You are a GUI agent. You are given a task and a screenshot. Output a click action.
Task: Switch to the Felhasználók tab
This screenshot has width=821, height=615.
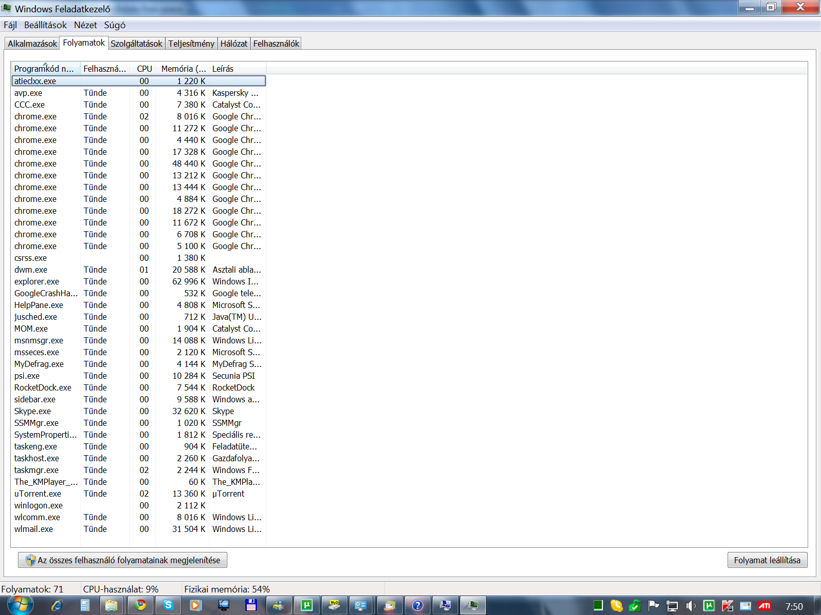coord(276,44)
